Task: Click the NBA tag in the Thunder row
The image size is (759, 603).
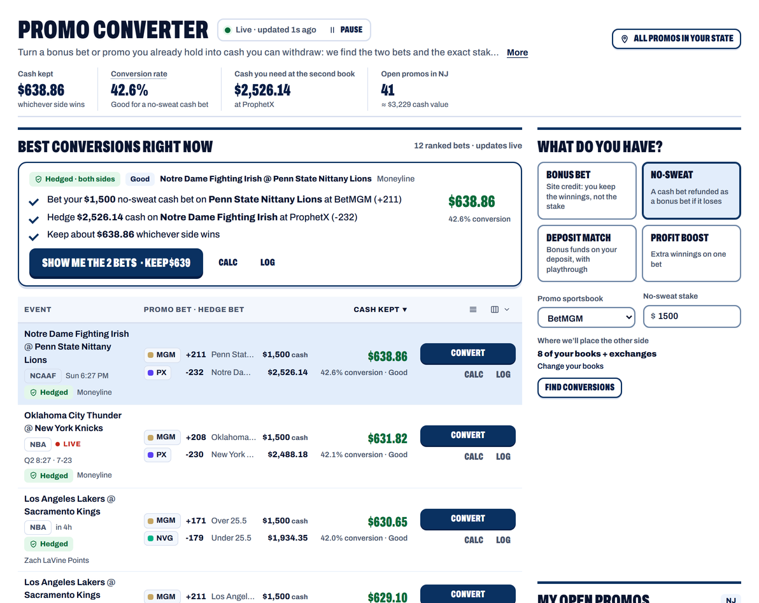Action: coord(38,444)
